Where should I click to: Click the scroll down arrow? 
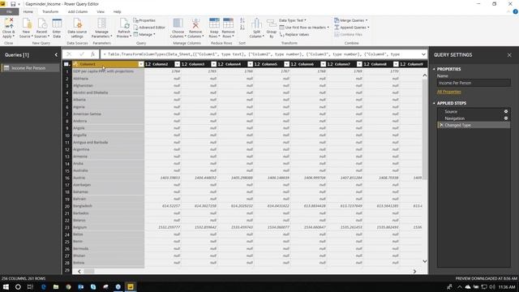425,261
